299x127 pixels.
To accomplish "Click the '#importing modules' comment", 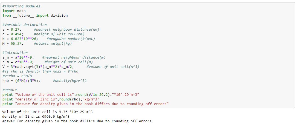I will click(21, 6).
